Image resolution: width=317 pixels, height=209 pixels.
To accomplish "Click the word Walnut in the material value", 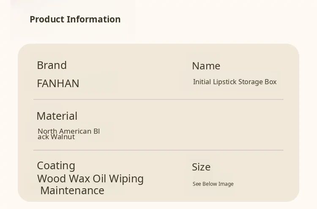I will tap(63, 137).
